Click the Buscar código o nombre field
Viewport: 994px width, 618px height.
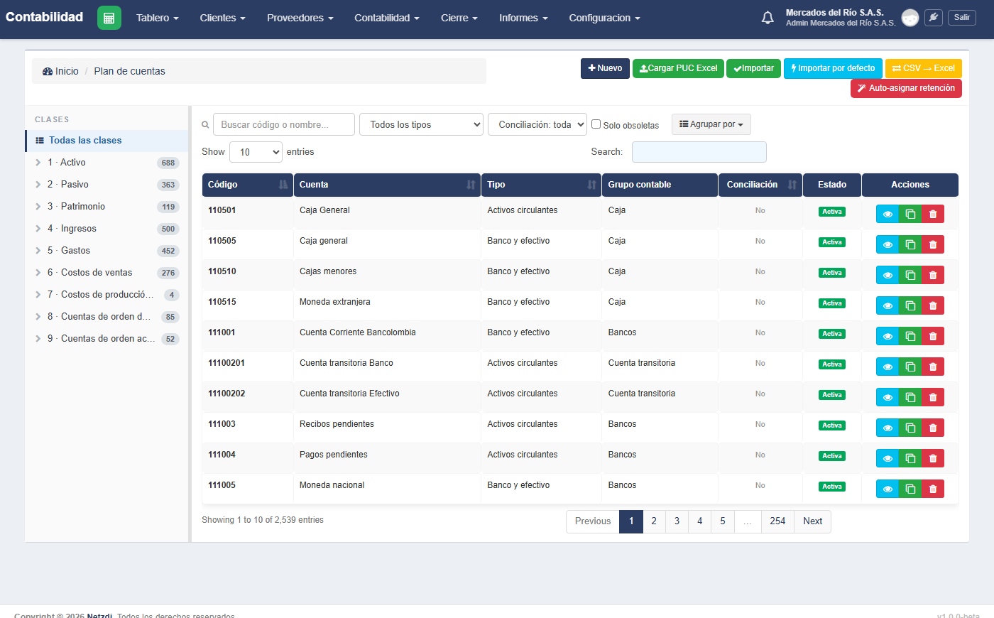pyautogui.click(x=284, y=124)
